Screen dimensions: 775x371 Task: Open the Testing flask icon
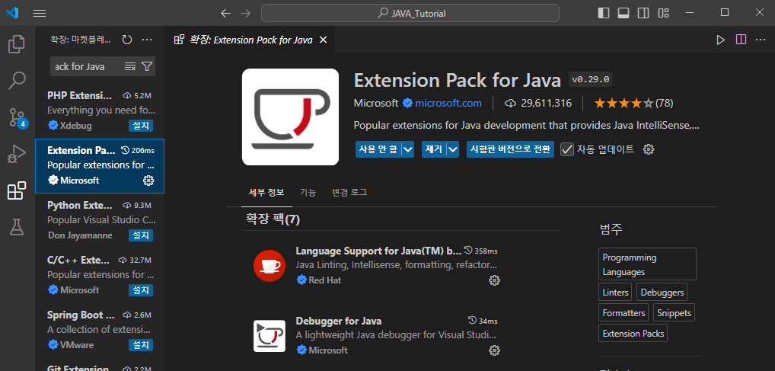coord(17,227)
